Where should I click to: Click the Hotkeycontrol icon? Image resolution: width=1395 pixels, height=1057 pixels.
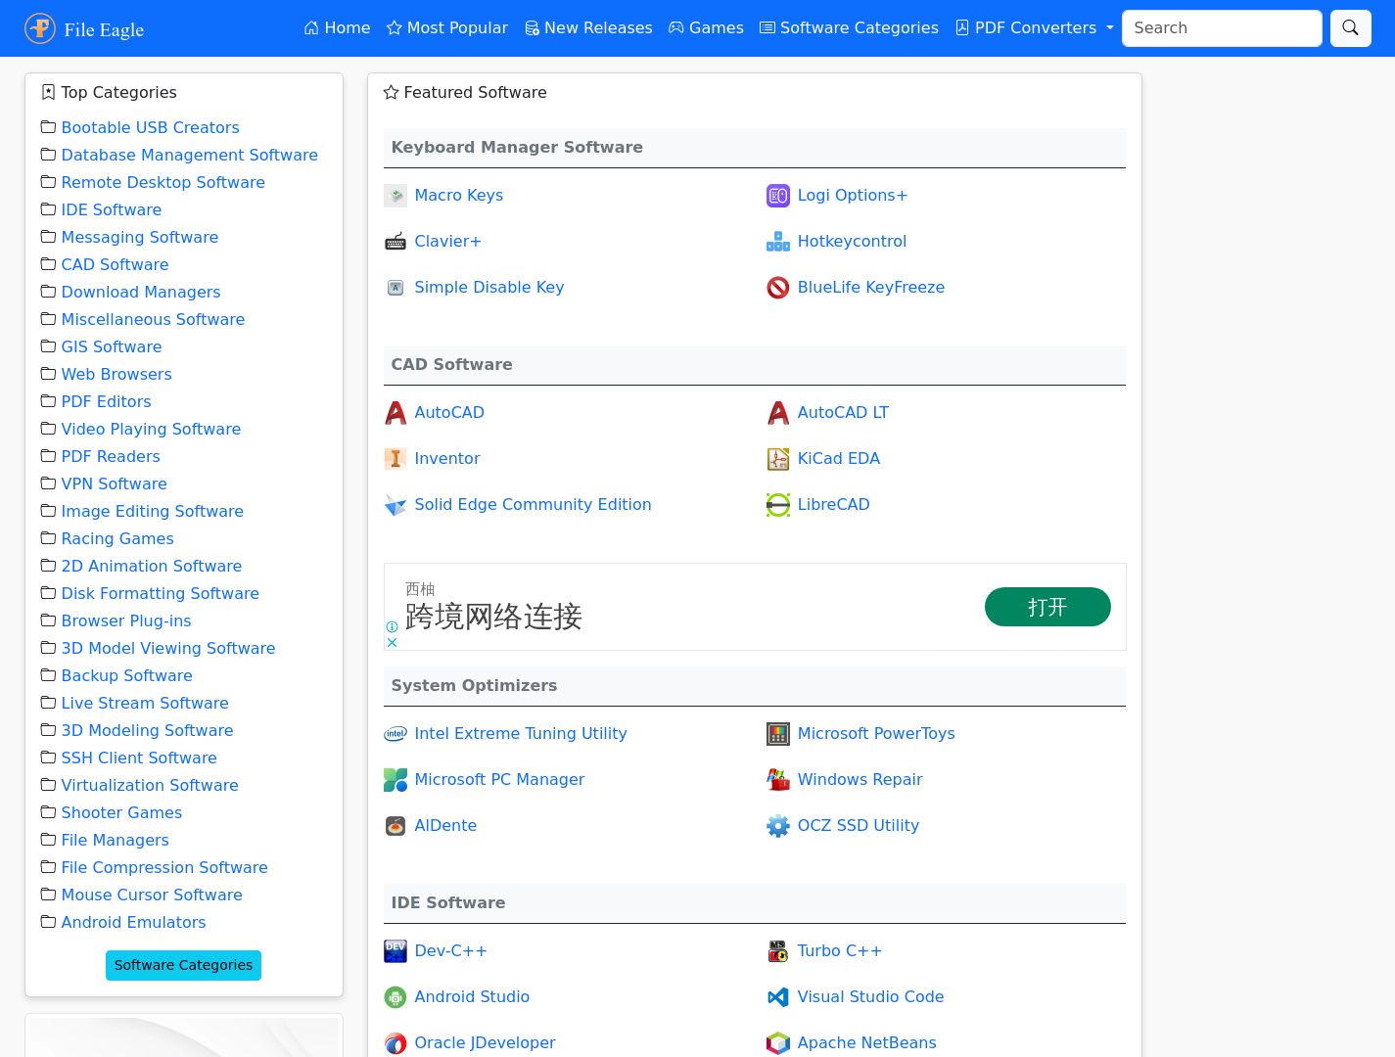[x=778, y=242]
